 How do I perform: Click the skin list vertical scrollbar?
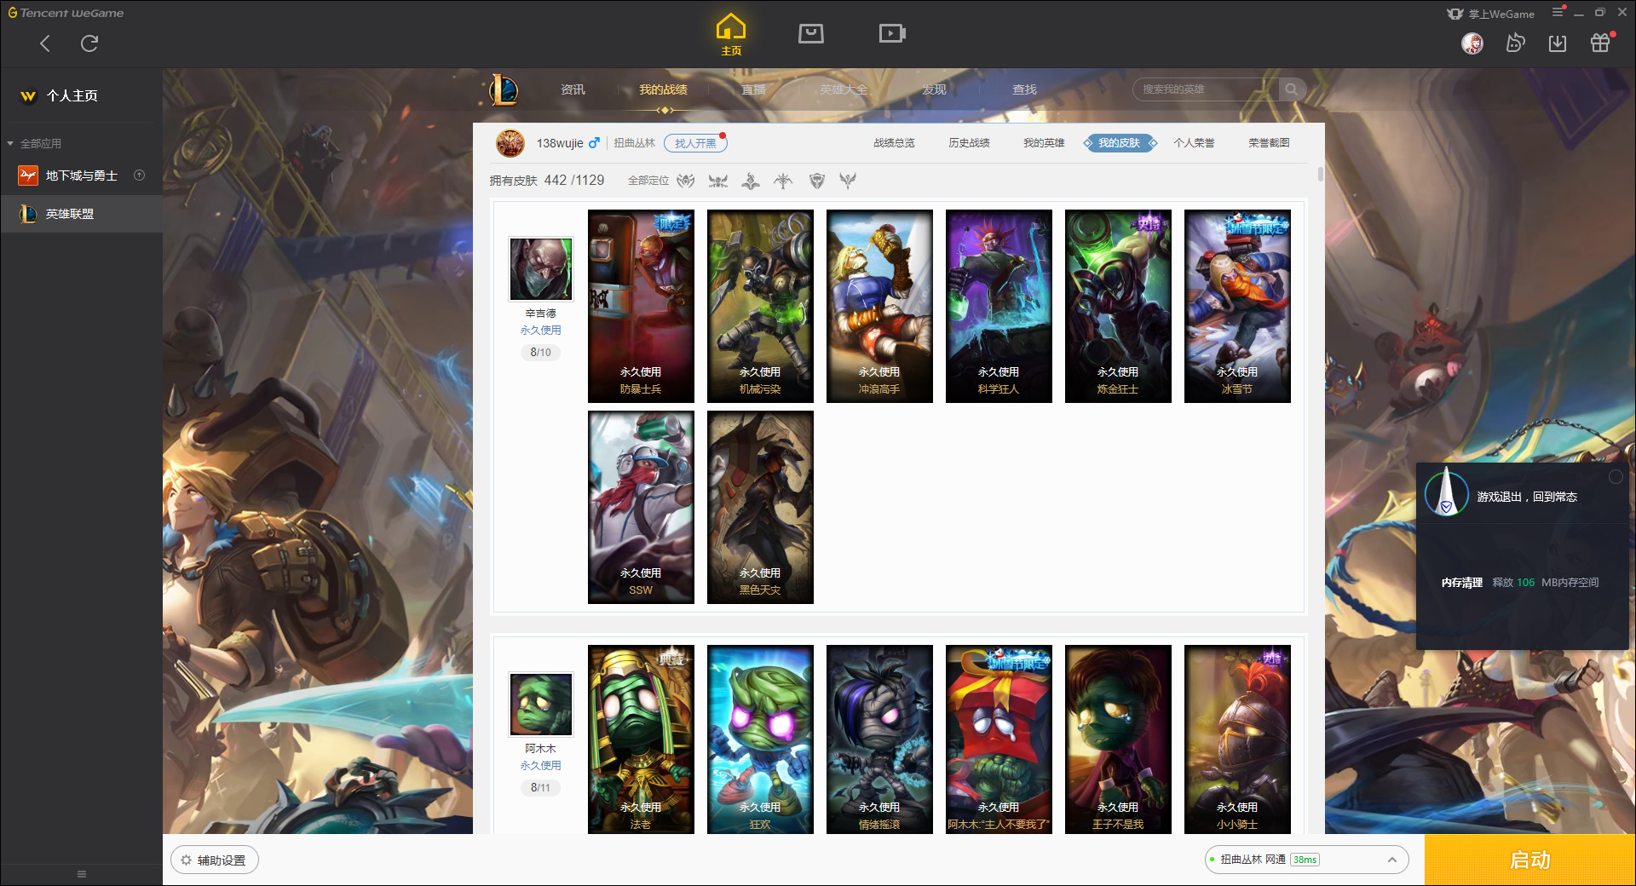tap(1321, 174)
